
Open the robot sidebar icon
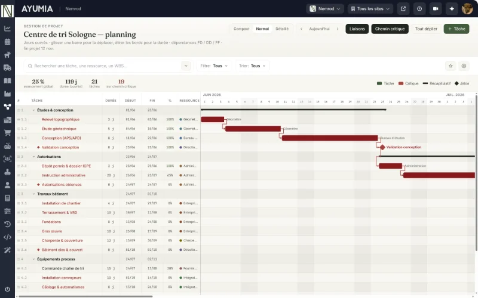(7, 146)
